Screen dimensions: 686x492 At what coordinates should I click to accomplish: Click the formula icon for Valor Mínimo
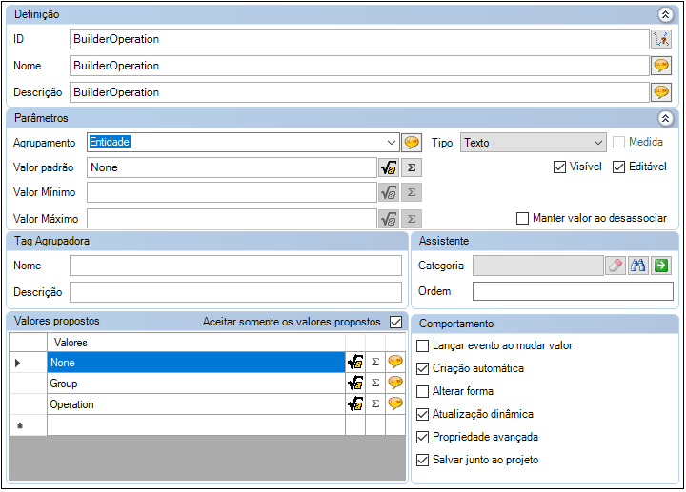pyautogui.click(x=389, y=192)
